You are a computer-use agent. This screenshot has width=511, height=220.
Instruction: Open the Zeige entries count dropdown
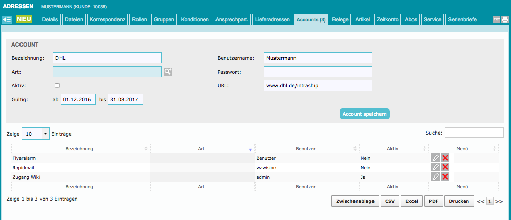point(35,134)
